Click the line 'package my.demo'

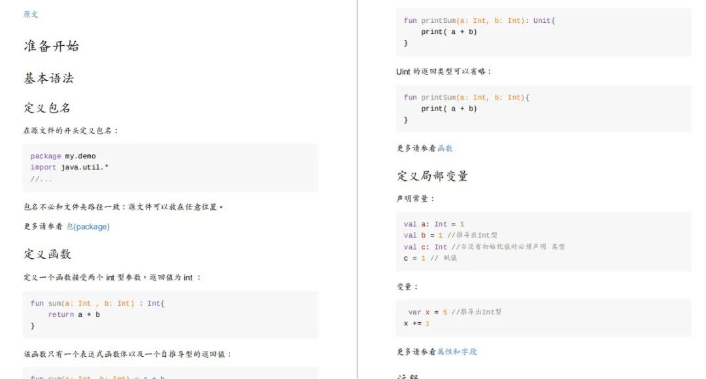pos(63,156)
